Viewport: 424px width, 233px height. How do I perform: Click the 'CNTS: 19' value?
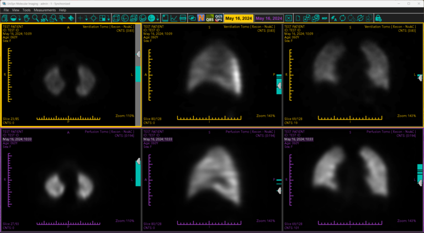pos(291,123)
